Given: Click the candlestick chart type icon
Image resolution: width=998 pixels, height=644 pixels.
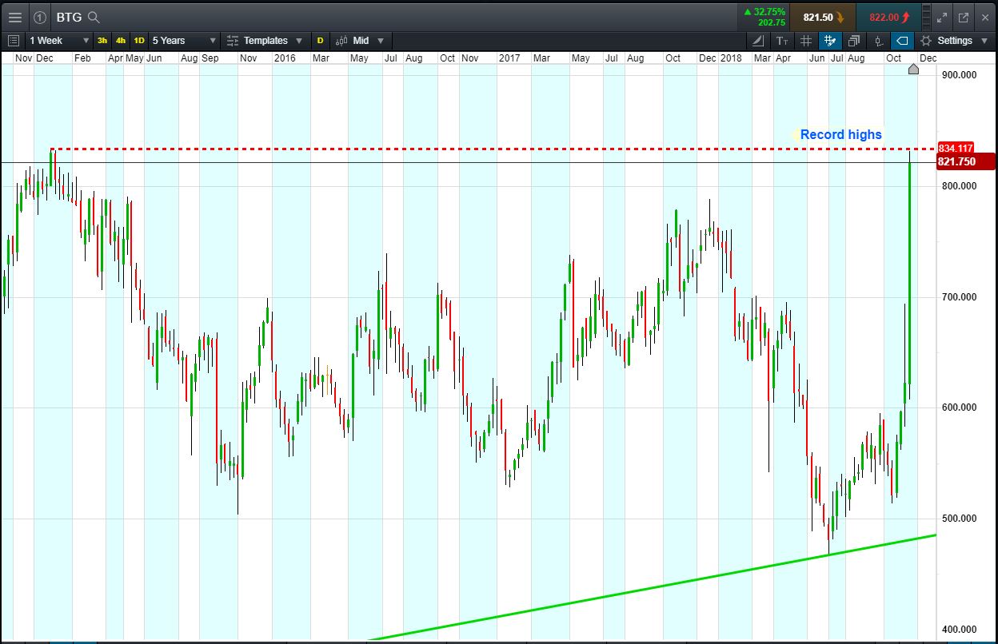Looking at the screenshot, I should point(341,40).
